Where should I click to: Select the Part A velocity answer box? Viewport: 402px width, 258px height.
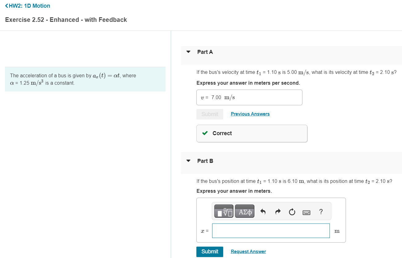click(x=249, y=97)
